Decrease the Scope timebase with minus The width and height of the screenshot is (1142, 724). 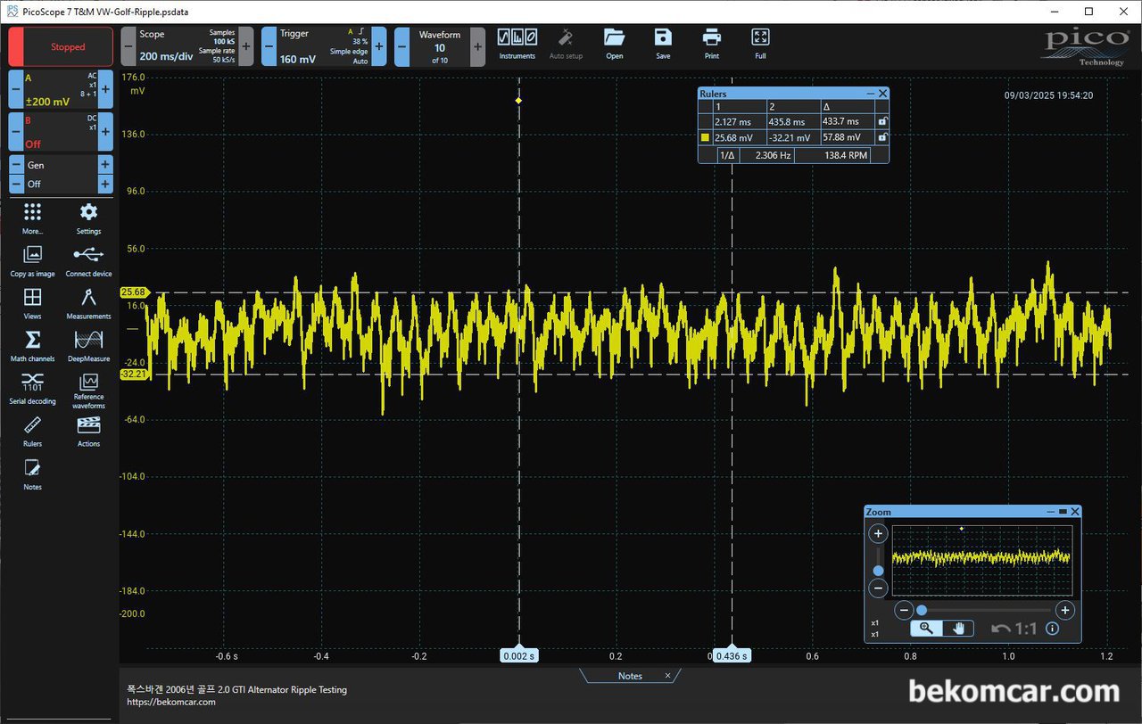(128, 46)
